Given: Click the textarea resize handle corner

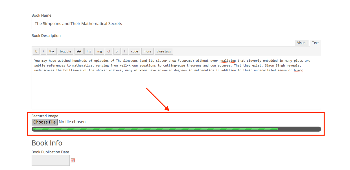Looking at the screenshot, I should click(x=320, y=108).
